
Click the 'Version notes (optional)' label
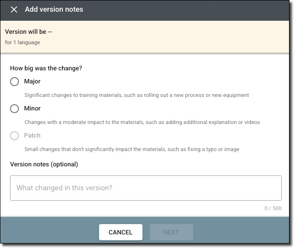(44, 165)
